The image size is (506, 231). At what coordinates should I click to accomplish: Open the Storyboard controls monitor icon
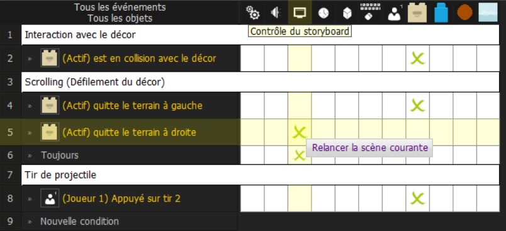(300, 13)
